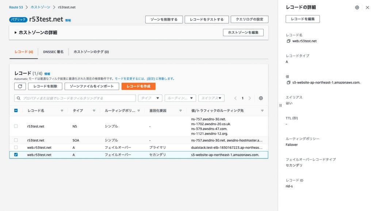Sort by differentiator column arrow
The width and height of the screenshot is (374, 211).
pyautogui.click(x=180, y=111)
